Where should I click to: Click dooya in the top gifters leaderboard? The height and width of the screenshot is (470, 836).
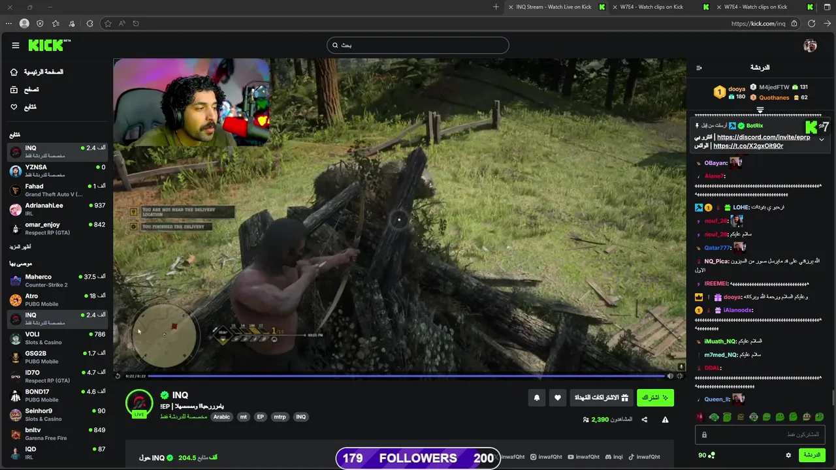coord(737,89)
